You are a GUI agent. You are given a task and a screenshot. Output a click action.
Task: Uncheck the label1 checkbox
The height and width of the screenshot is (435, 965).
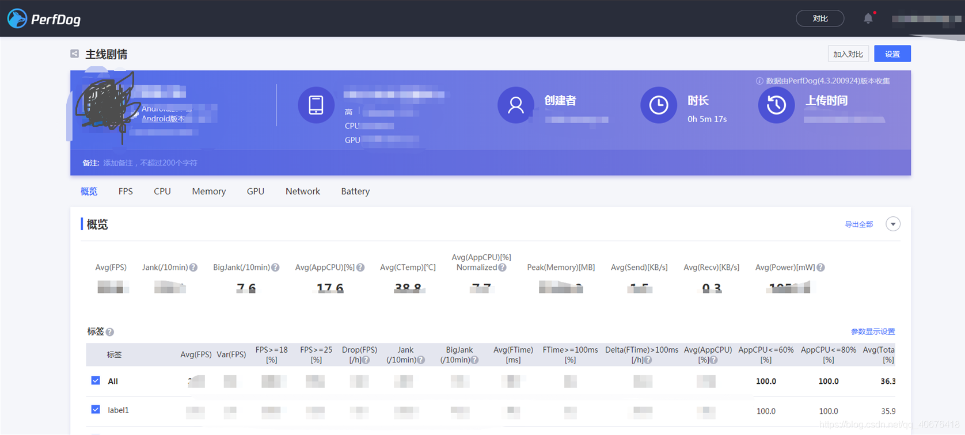pyautogui.click(x=96, y=410)
